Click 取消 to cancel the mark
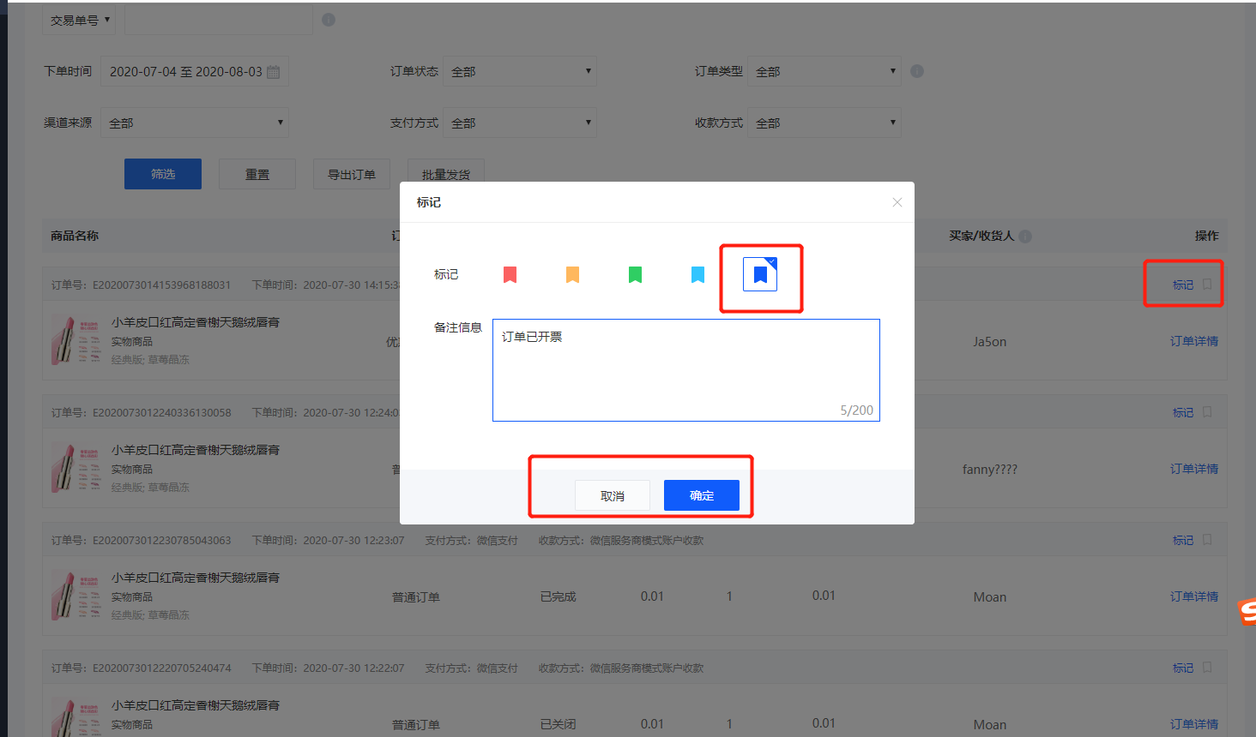The image size is (1256, 737). click(613, 495)
